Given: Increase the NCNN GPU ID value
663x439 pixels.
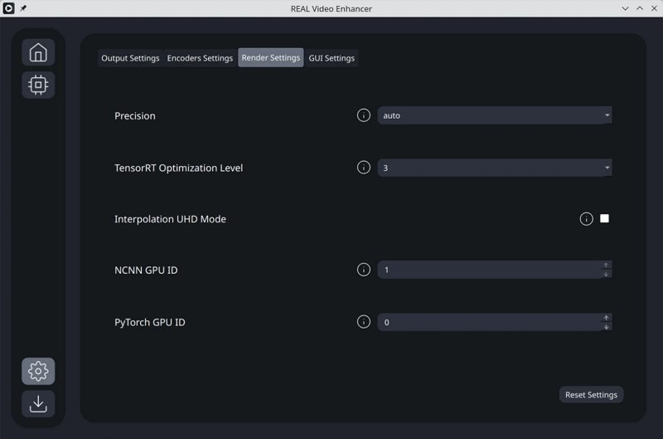Looking at the screenshot, I should [606, 265].
